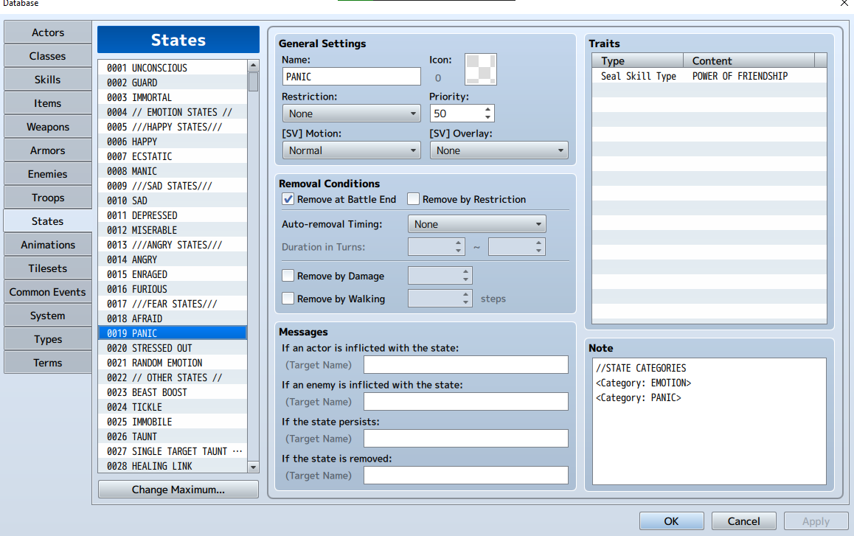Click the Apply button
This screenshot has height=536, width=854.
pyautogui.click(x=816, y=521)
